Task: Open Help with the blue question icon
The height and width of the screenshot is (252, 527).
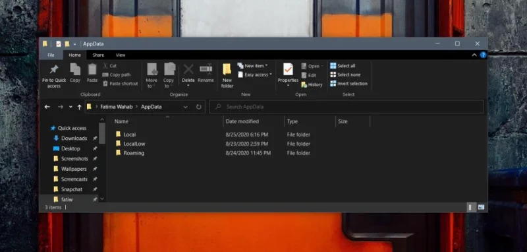Action: coord(484,55)
